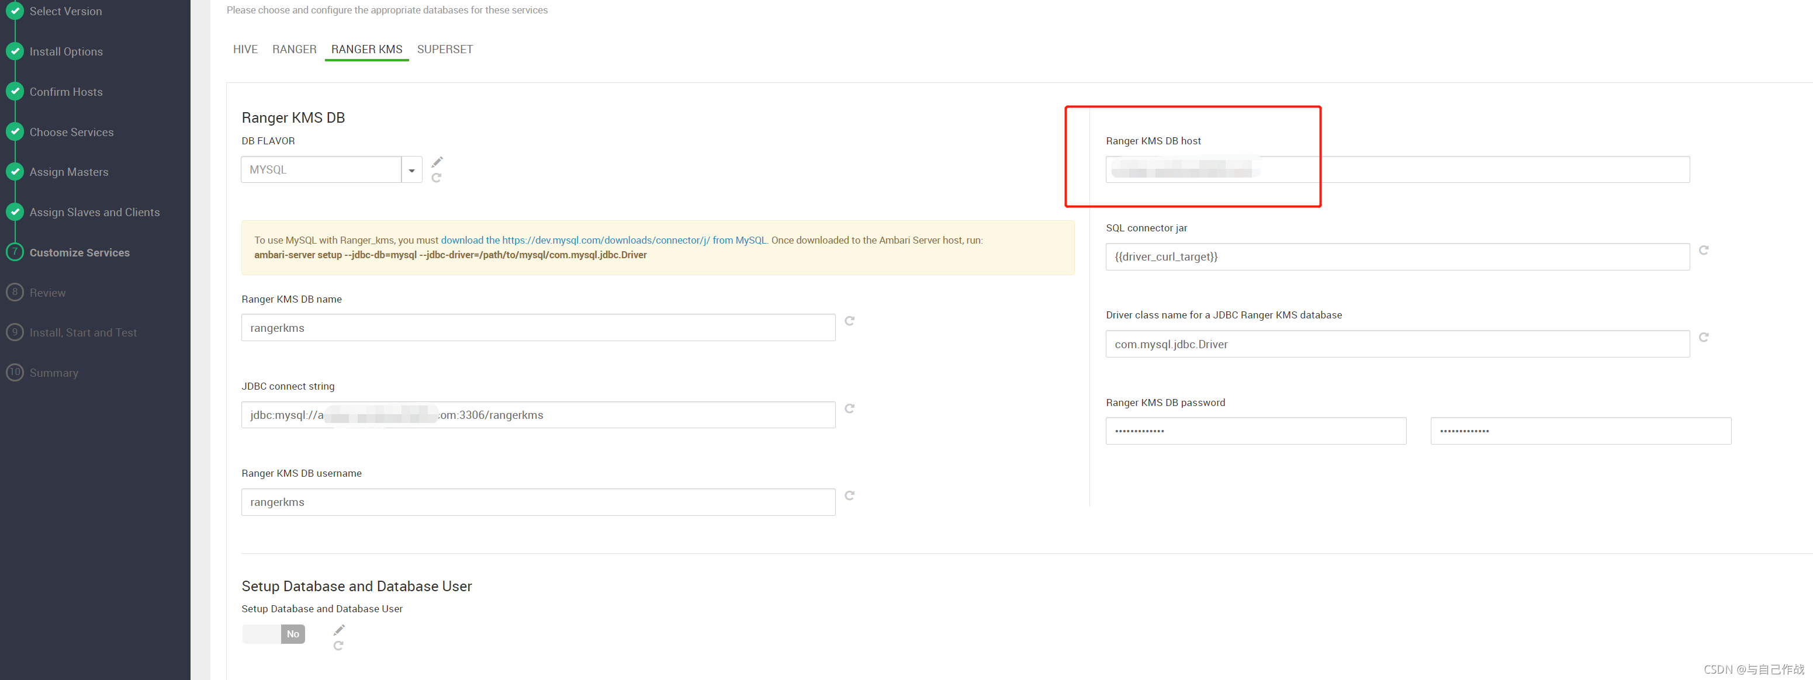
Task: Go to Assign Masters wizard step
Action: [69, 172]
